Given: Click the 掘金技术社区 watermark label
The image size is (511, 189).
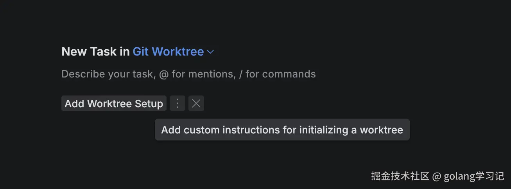Looking at the screenshot, I should (x=400, y=176).
